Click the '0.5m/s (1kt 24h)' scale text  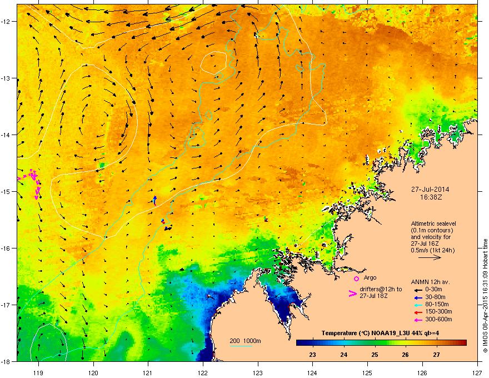433,250
